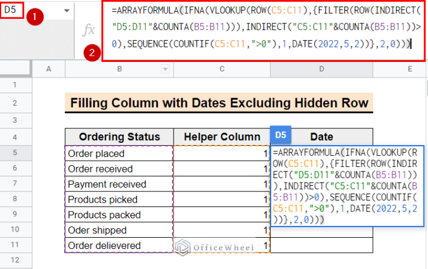Viewport: 428px width, 269px height.
Task: Select column E header
Action: [401, 69]
